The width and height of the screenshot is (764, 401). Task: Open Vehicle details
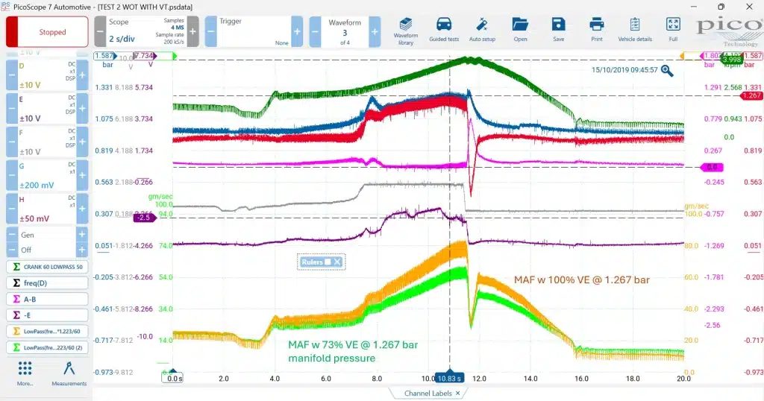click(x=635, y=30)
